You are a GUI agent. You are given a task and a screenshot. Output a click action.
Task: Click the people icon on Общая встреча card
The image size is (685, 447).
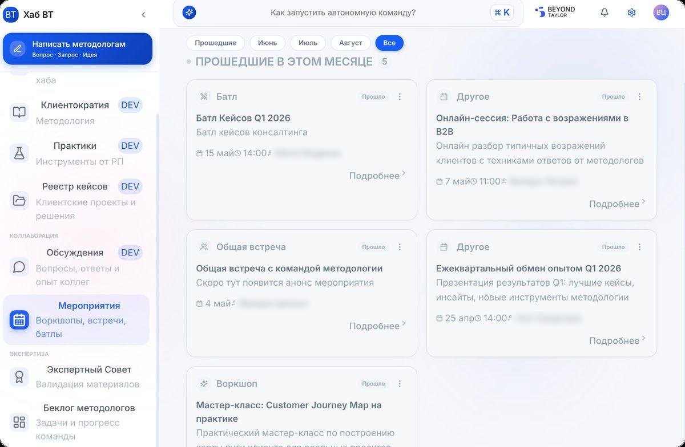[x=204, y=247]
